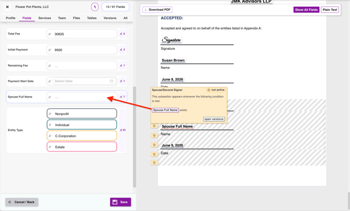The image size is (350, 211).
Task: Click the Flower Pot Plants, LLC title
Action: (x=32, y=7)
